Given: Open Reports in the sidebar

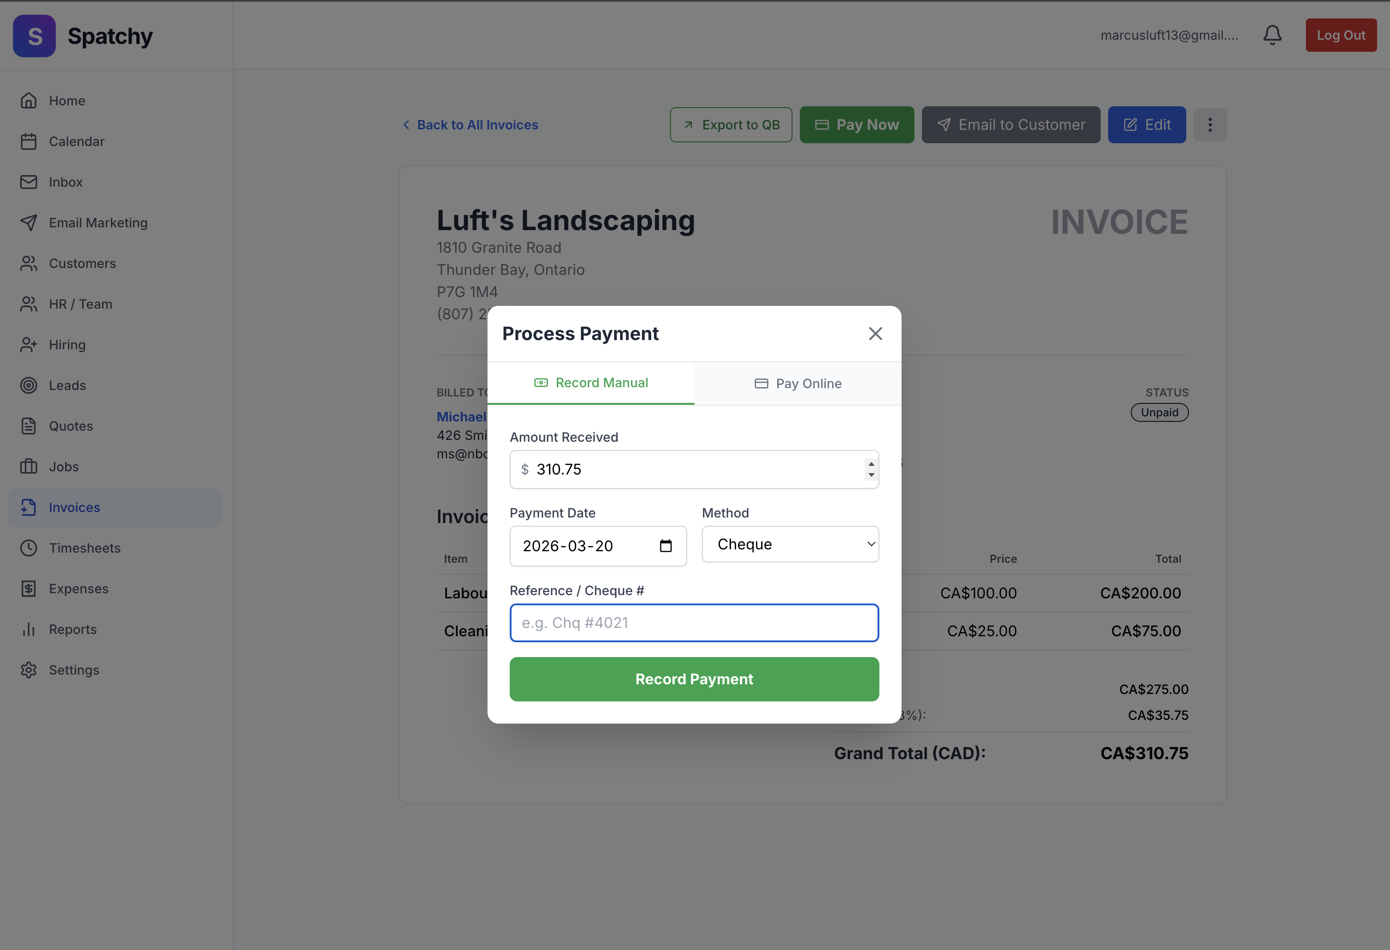Looking at the screenshot, I should click(115, 629).
